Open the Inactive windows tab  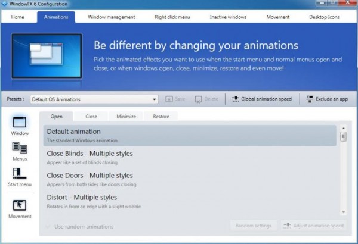click(228, 17)
